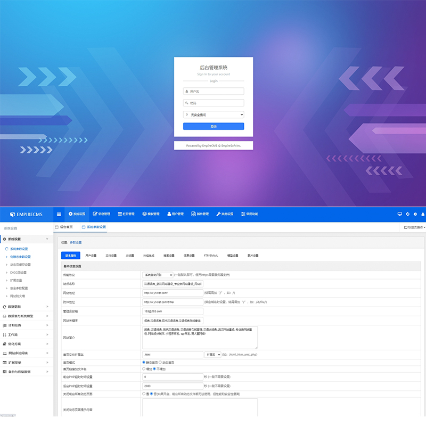The image size is (426, 426).
Task: Click 网站多访问端 laptop icon in sidebar
Action: coord(4,353)
